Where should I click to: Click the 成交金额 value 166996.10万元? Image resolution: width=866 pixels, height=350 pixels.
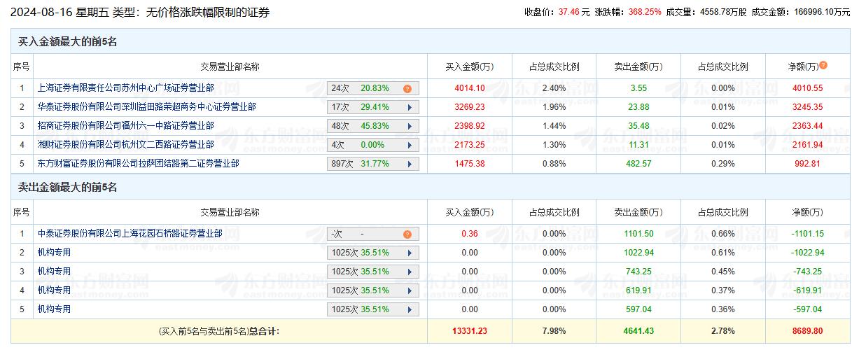coord(821,12)
